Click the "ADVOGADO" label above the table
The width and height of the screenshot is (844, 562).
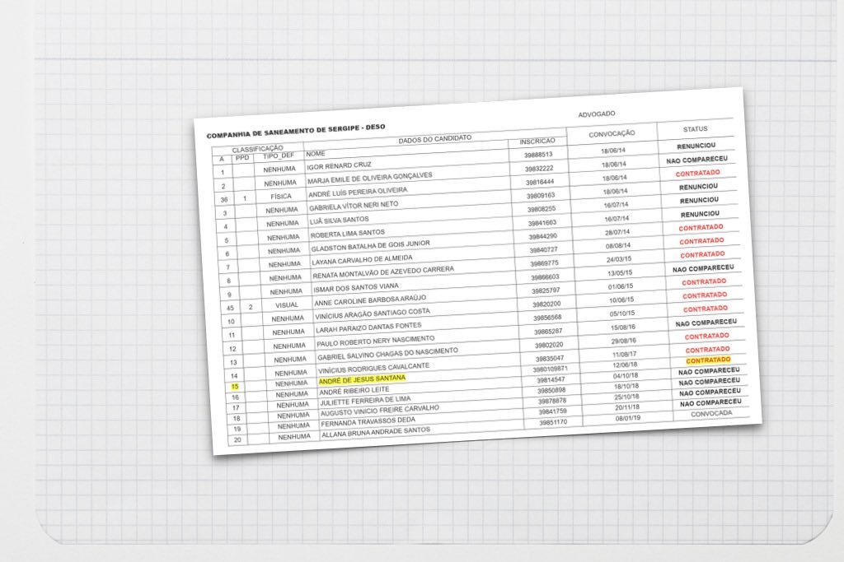click(x=597, y=114)
